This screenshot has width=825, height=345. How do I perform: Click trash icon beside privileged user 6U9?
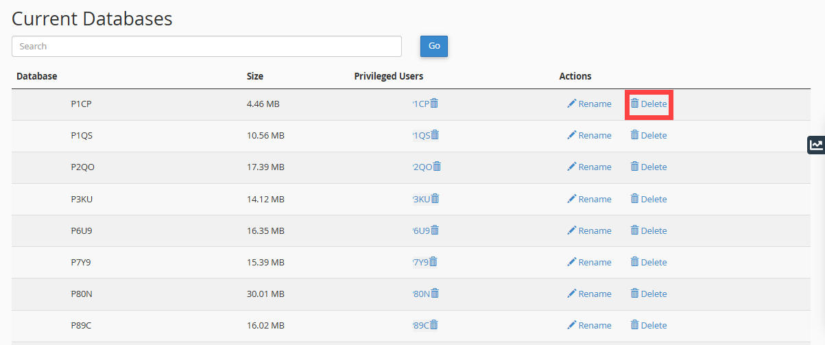(435, 230)
